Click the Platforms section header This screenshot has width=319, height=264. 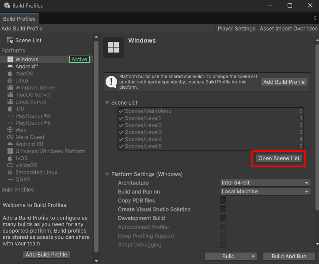pos(13,50)
